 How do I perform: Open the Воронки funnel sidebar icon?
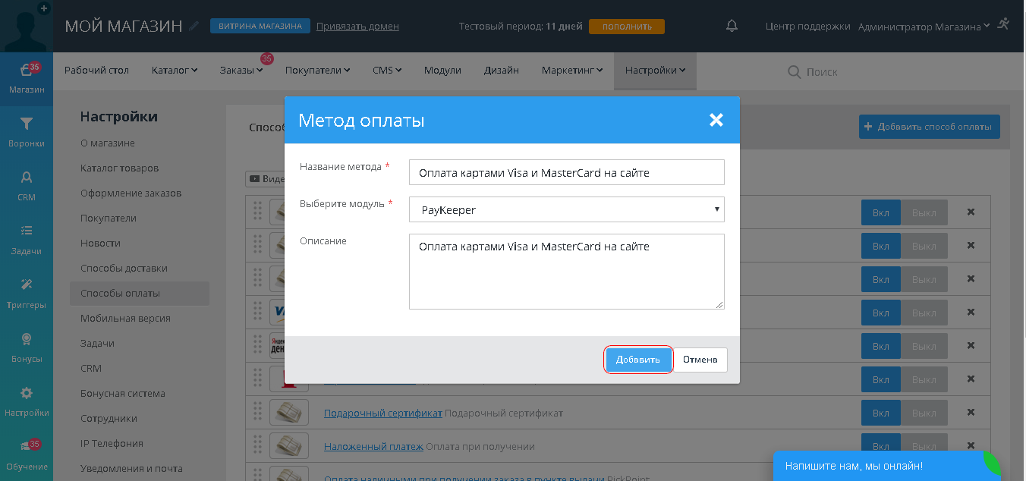click(27, 131)
